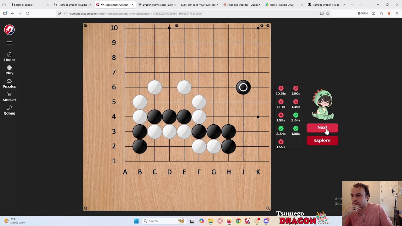Click the correct result marked 2.84s
Viewport: 402px width, 226px height.
pyautogui.click(x=296, y=117)
